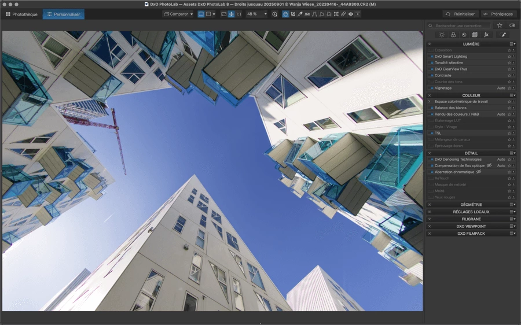Close the GÉOMÉTRIE palette with X

pos(430,205)
